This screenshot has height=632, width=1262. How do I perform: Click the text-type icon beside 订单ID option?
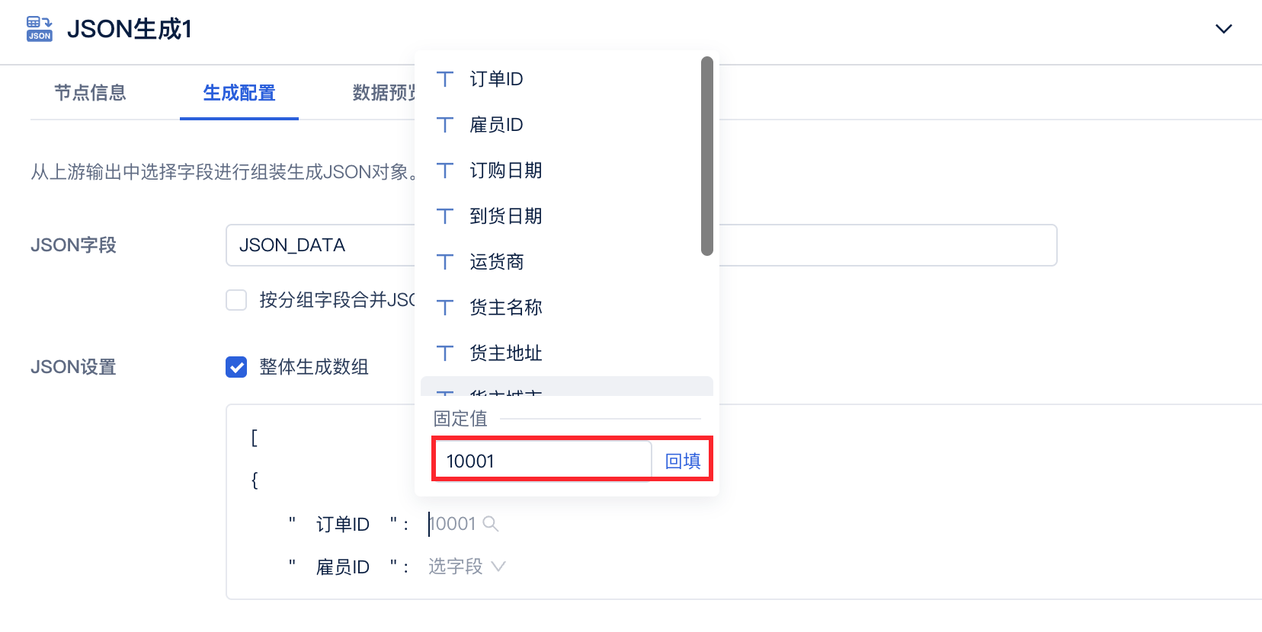coord(445,79)
